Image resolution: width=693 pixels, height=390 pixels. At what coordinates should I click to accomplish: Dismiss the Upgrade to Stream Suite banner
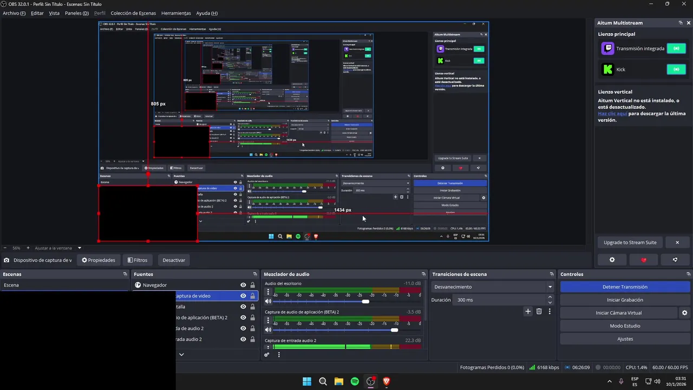point(677,243)
